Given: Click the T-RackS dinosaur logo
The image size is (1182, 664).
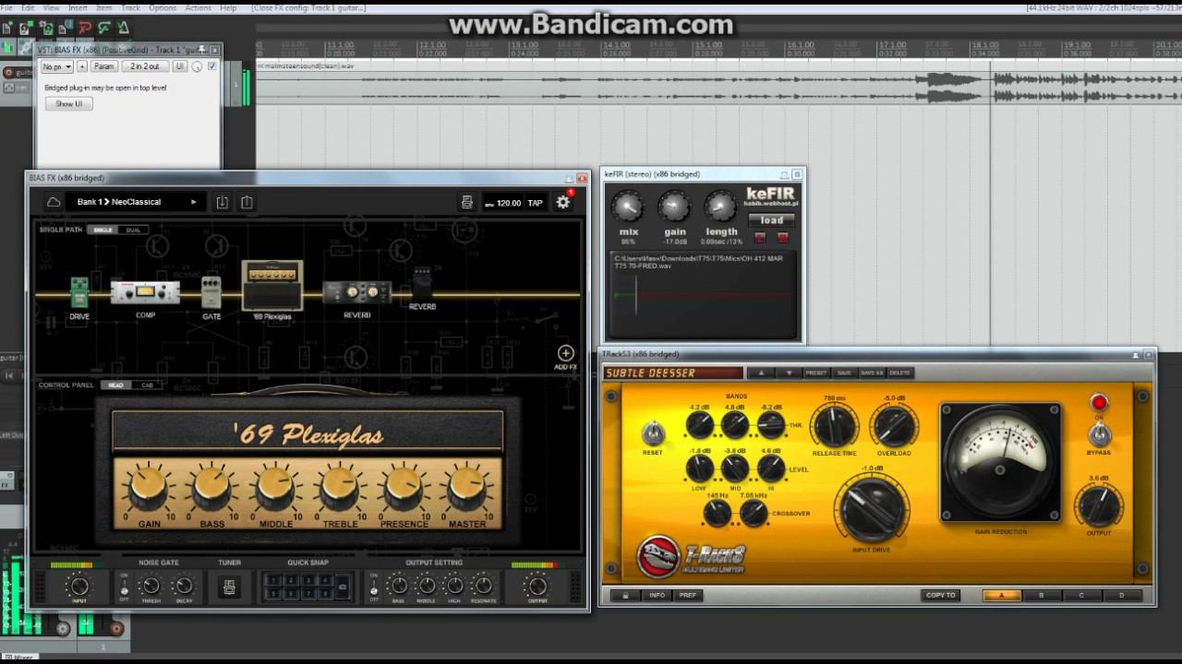Looking at the screenshot, I should (658, 557).
